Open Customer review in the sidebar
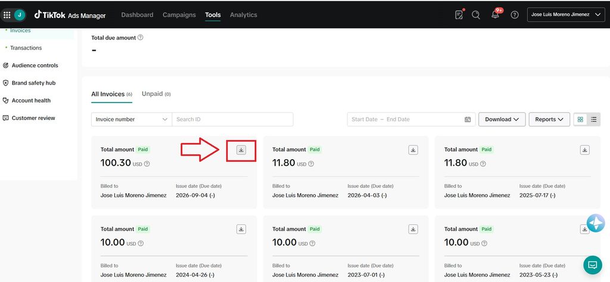The image size is (610, 282). tap(33, 118)
